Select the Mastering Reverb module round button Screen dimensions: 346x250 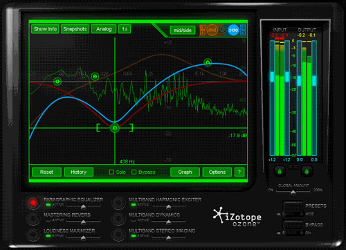(x=33, y=218)
